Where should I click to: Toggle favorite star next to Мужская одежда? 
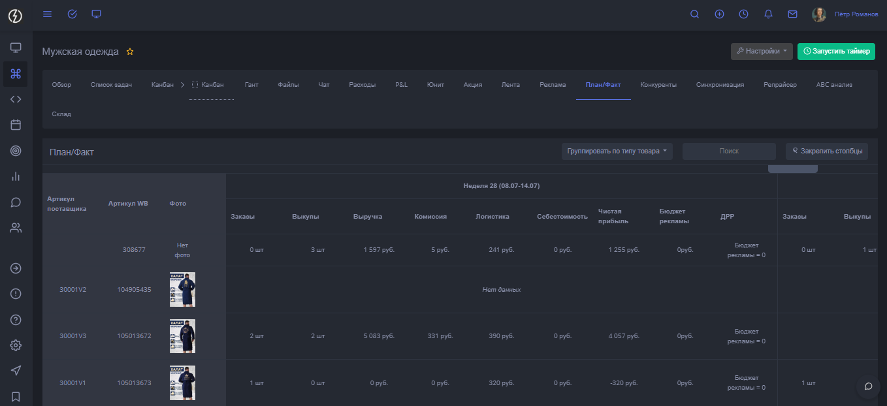click(x=130, y=52)
